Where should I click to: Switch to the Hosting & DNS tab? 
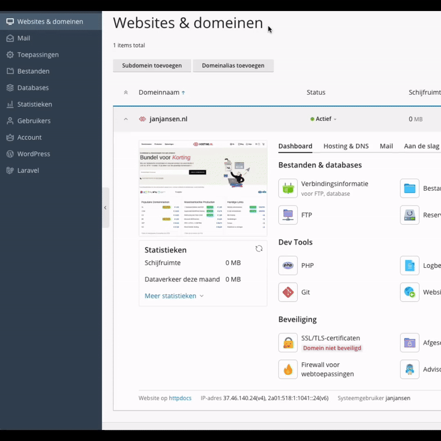346,146
